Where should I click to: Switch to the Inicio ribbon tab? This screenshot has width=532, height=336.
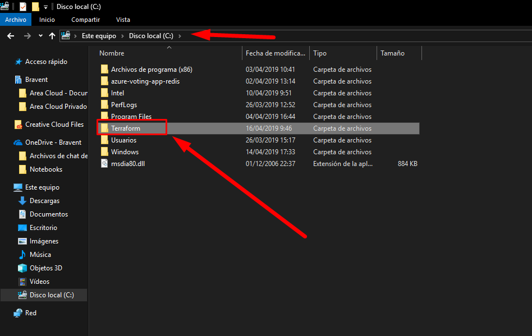pos(47,20)
